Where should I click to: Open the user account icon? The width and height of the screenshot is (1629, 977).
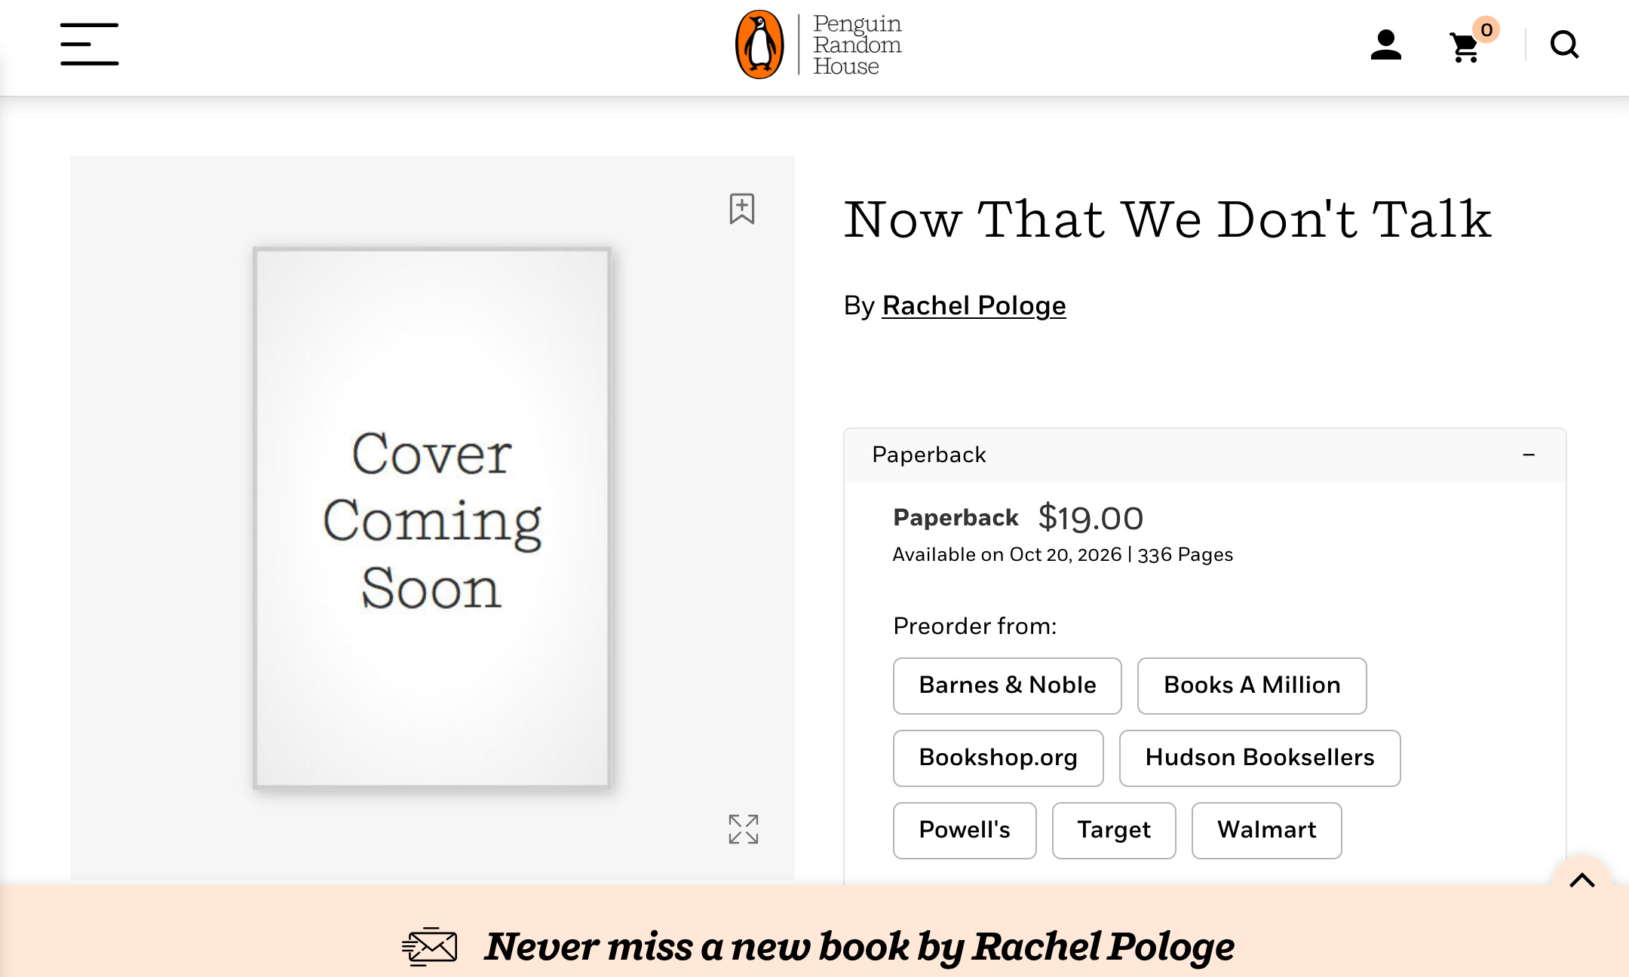pos(1385,45)
